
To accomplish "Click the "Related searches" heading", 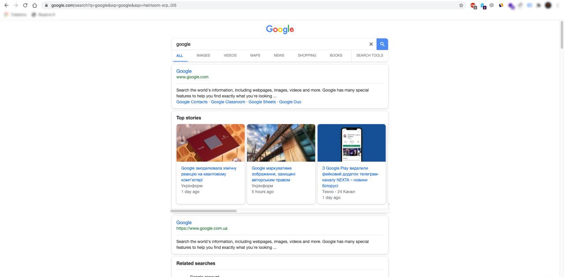I will [196, 263].
